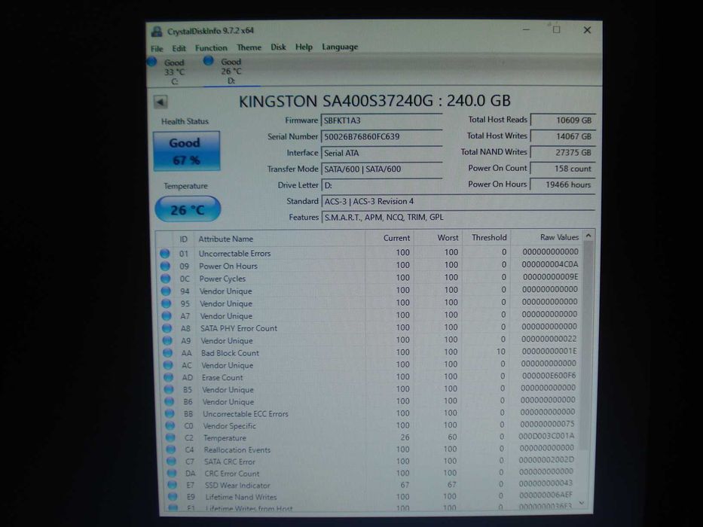Click status icon for Temperature attribute row
Screen dimensions: 703x527
170,438
